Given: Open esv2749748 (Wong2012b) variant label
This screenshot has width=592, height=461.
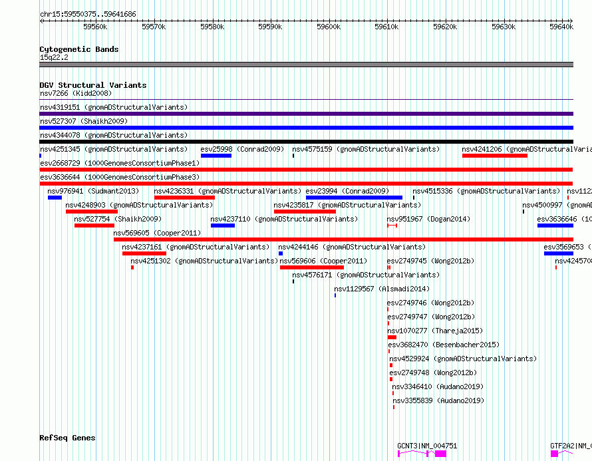Looking at the screenshot, I should 433,373.
